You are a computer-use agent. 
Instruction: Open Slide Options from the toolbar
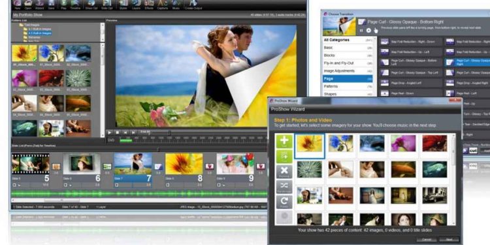pos(107,4)
